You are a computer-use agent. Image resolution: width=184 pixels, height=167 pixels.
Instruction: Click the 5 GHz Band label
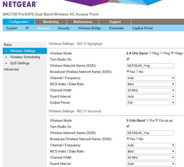tap(136, 121)
